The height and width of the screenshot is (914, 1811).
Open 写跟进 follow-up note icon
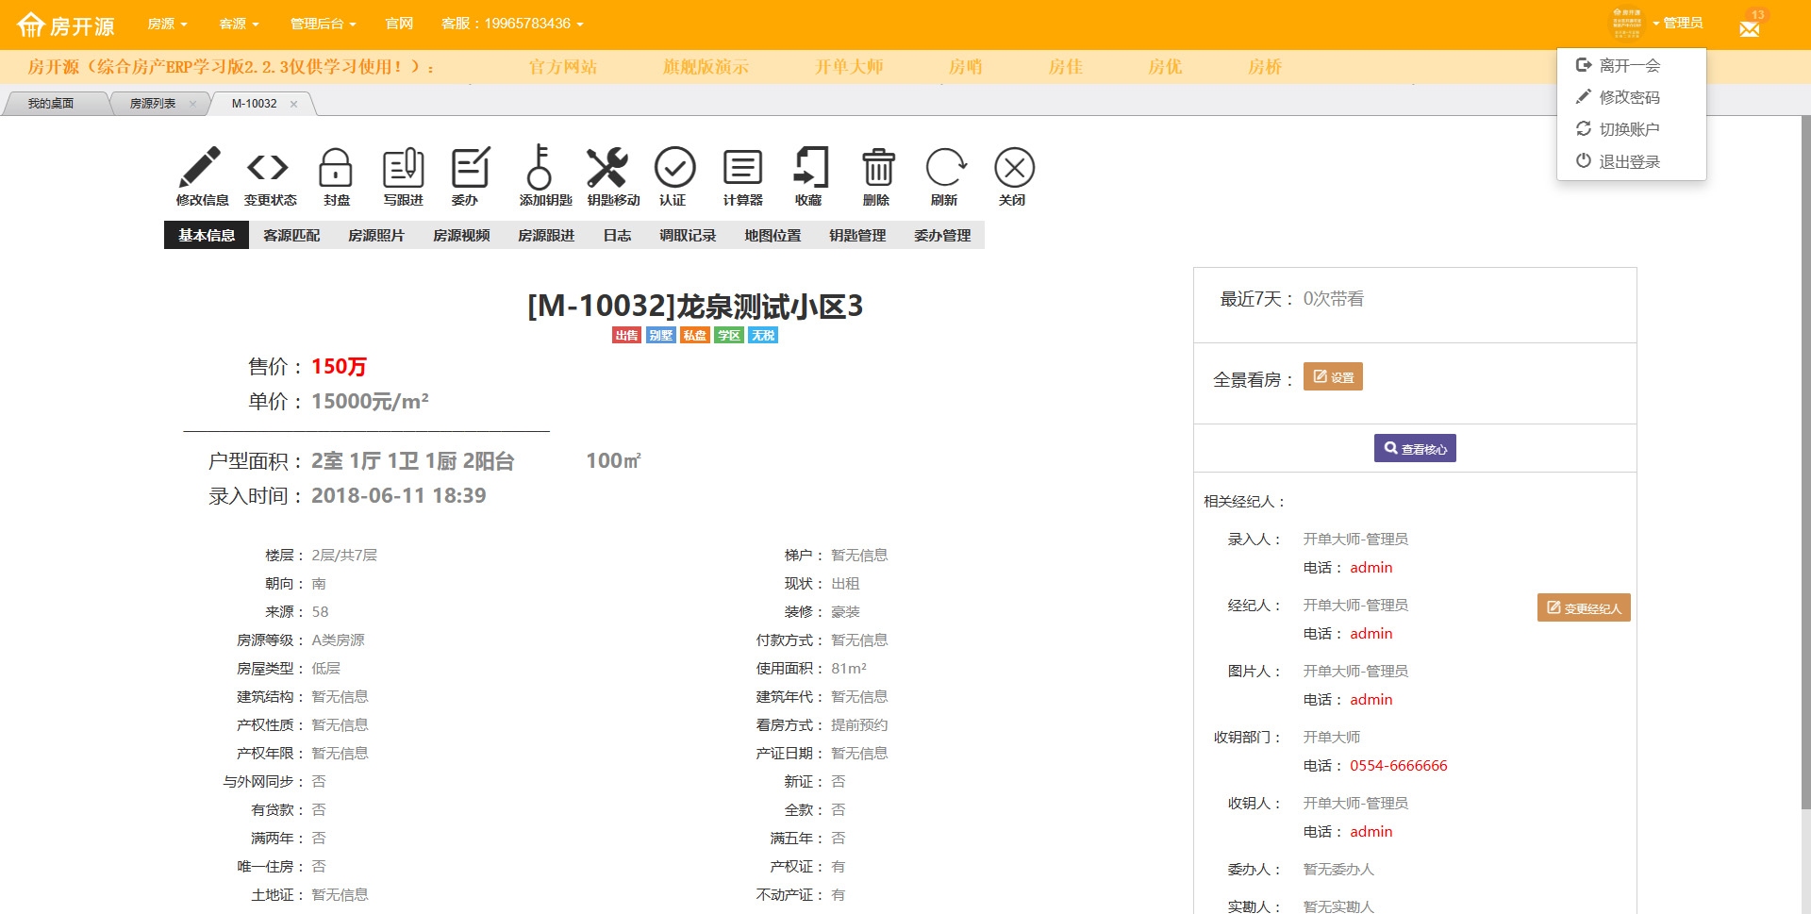point(403,169)
